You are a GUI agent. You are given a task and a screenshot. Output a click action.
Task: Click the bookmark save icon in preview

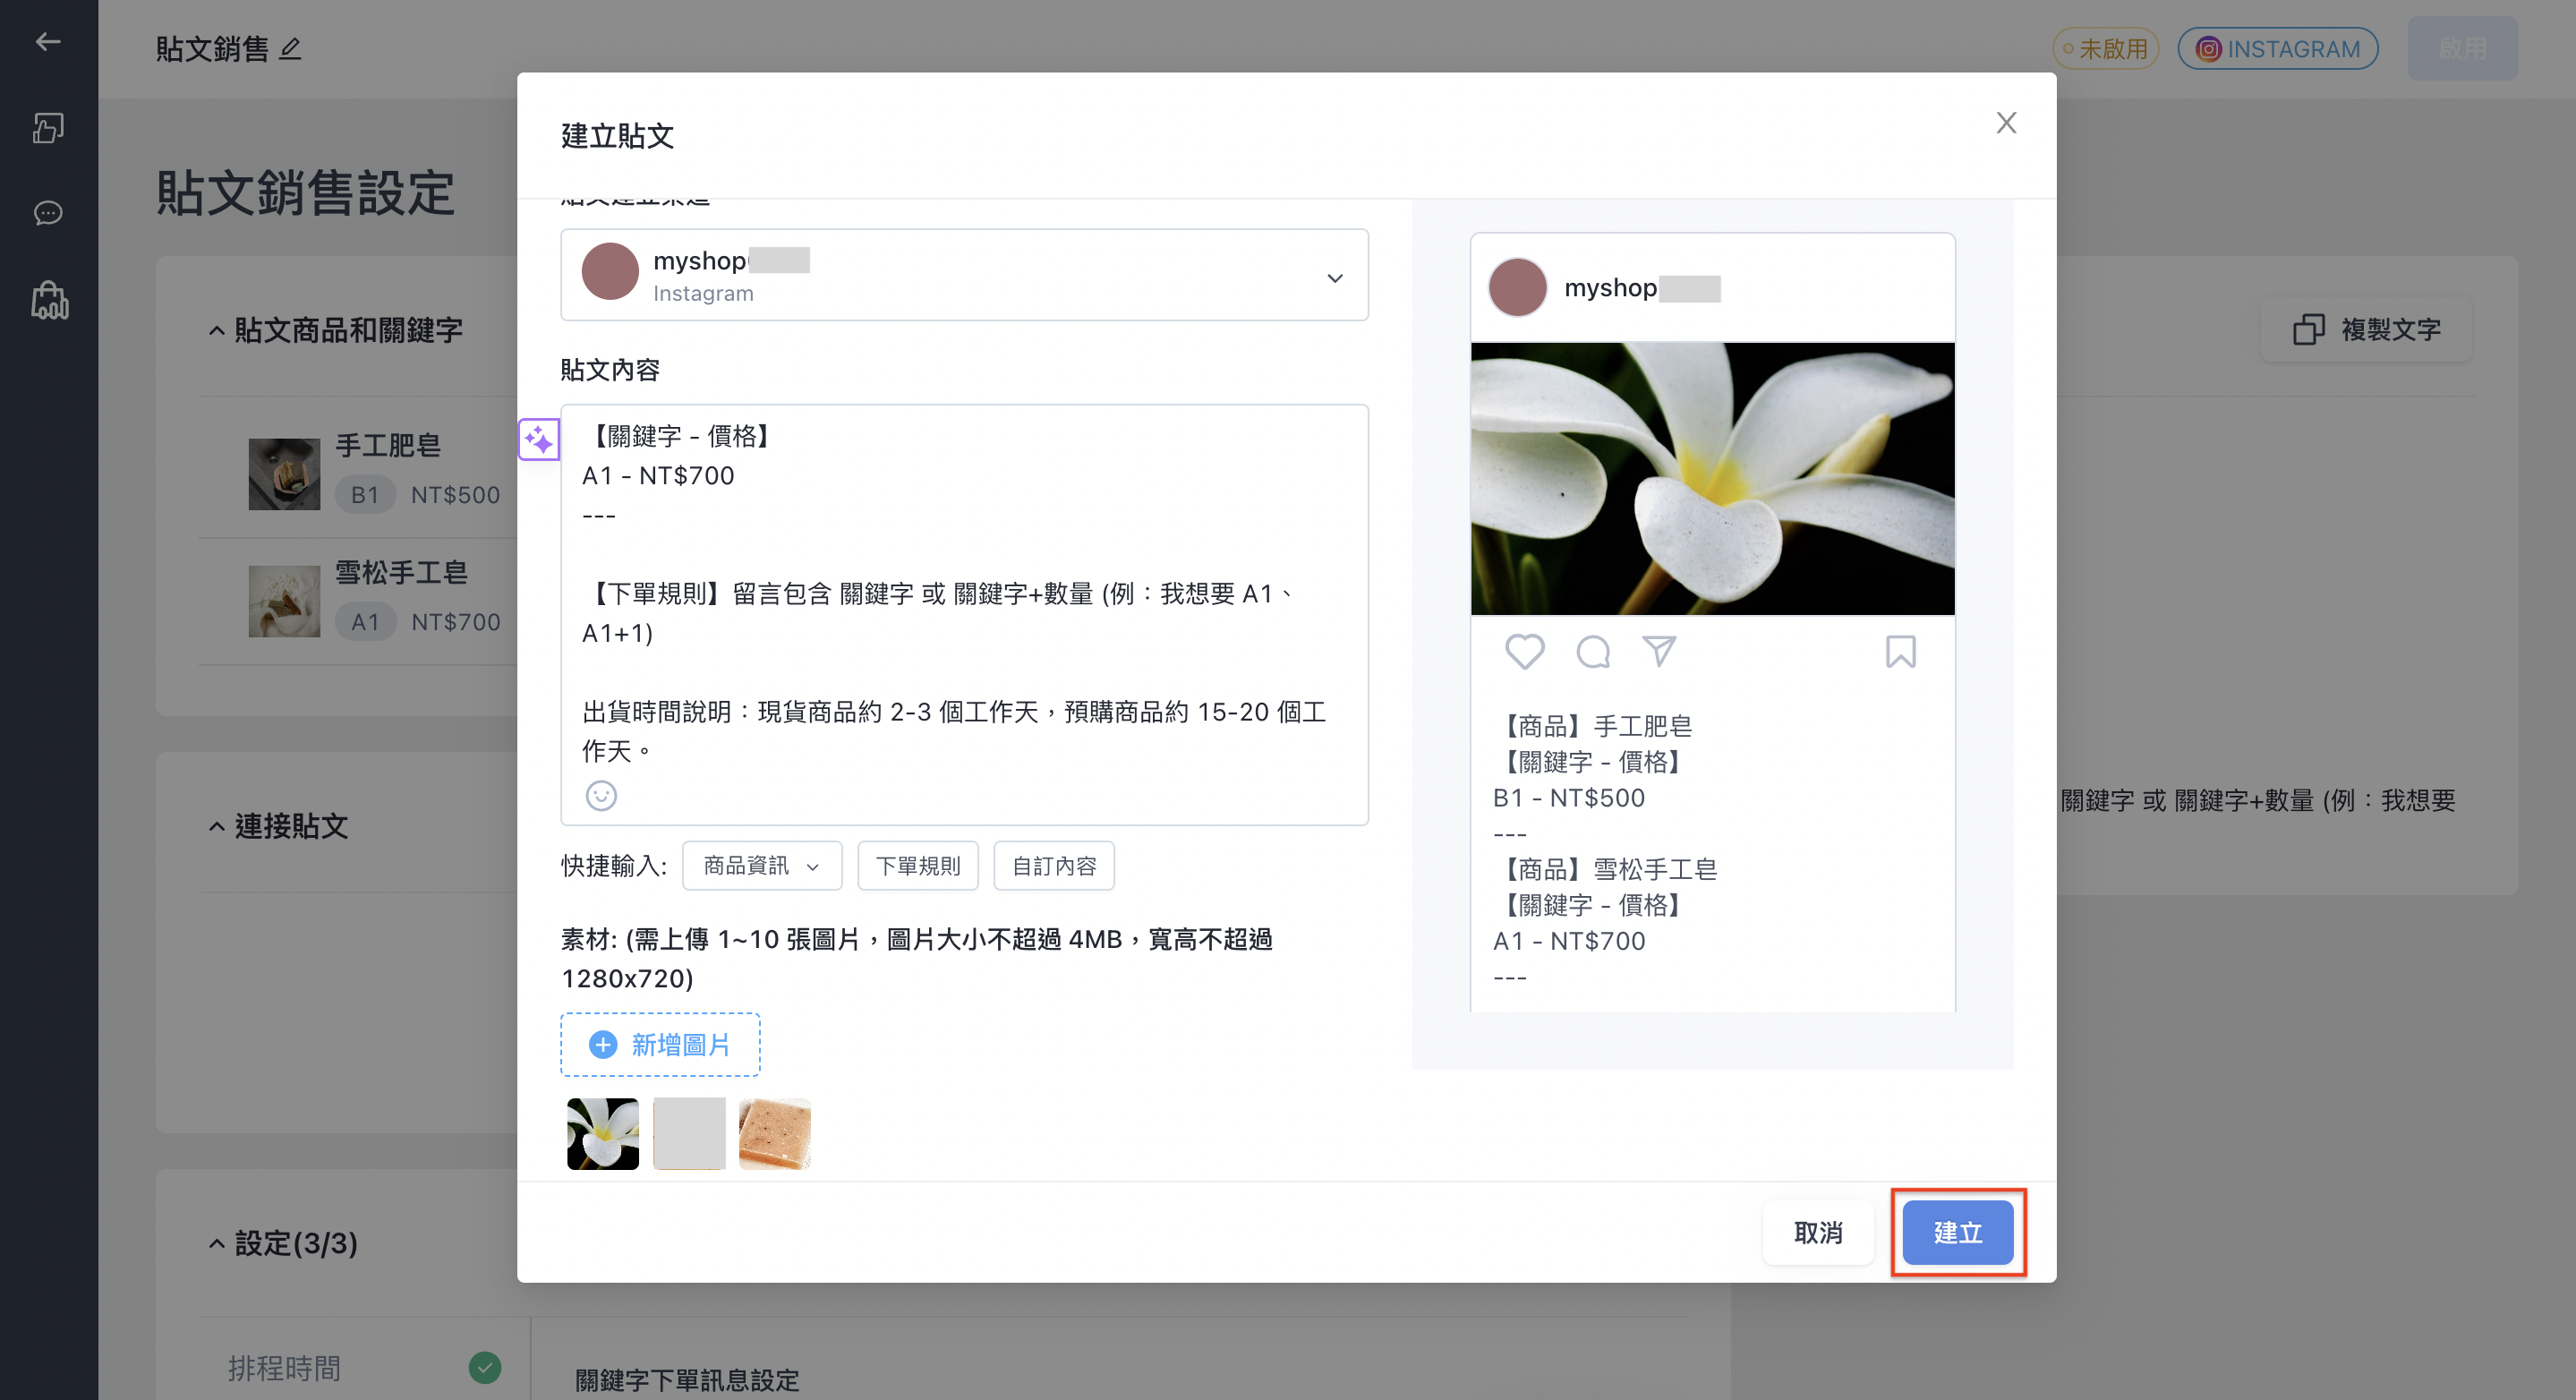pyautogui.click(x=1900, y=651)
